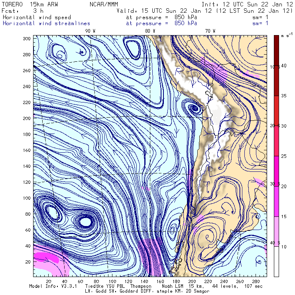
Task: Click the "180" y-axis tick label
Action: pos(27,134)
